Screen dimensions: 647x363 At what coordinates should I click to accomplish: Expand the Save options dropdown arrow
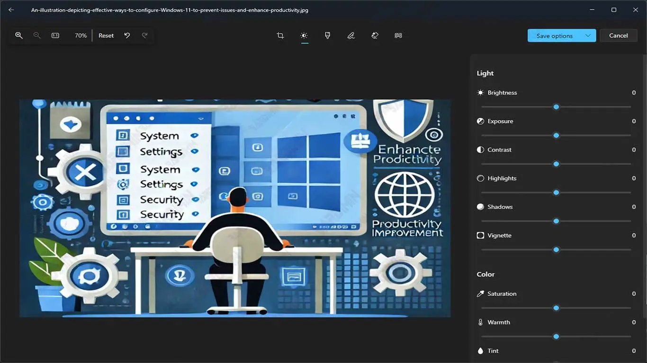pyautogui.click(x=588, y=35)
